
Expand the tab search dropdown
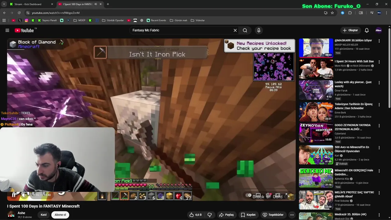pos(4,4)
